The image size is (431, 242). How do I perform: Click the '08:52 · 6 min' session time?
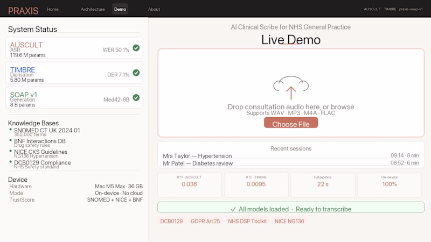[405, 163]
